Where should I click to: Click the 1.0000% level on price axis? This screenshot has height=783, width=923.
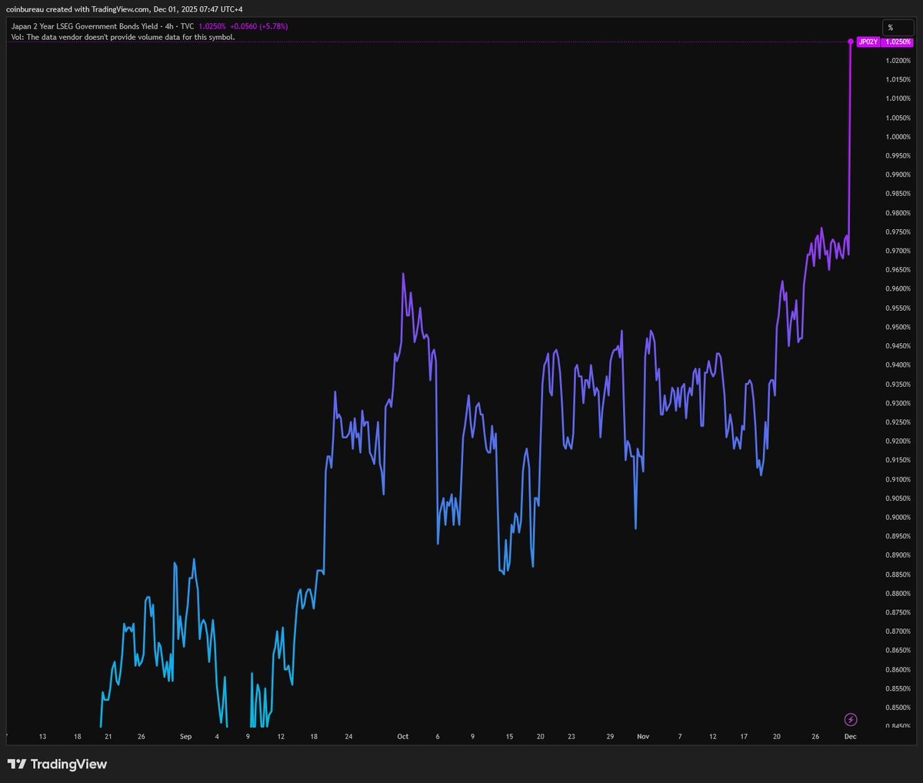[897, 137]
